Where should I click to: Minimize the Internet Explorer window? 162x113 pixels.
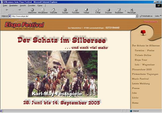[x=155, y=2]
